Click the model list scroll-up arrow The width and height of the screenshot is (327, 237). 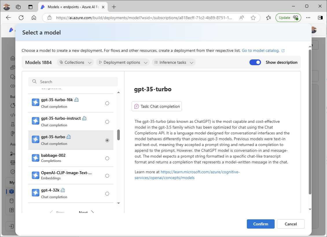(x=118, y=92)
